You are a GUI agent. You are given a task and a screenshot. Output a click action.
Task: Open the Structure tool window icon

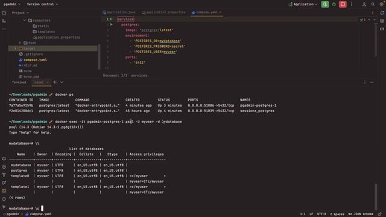pyautogui.click(x=4, y=21)
